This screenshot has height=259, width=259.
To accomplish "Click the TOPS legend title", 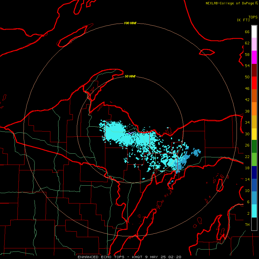I will pos(253,17).
